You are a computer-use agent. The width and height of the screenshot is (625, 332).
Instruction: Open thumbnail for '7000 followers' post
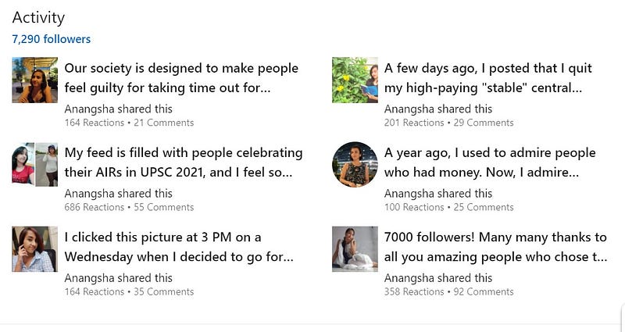355,249
